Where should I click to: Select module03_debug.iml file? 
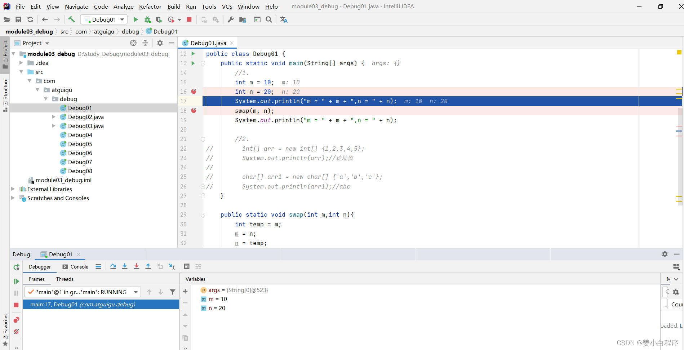pos(63,180)
